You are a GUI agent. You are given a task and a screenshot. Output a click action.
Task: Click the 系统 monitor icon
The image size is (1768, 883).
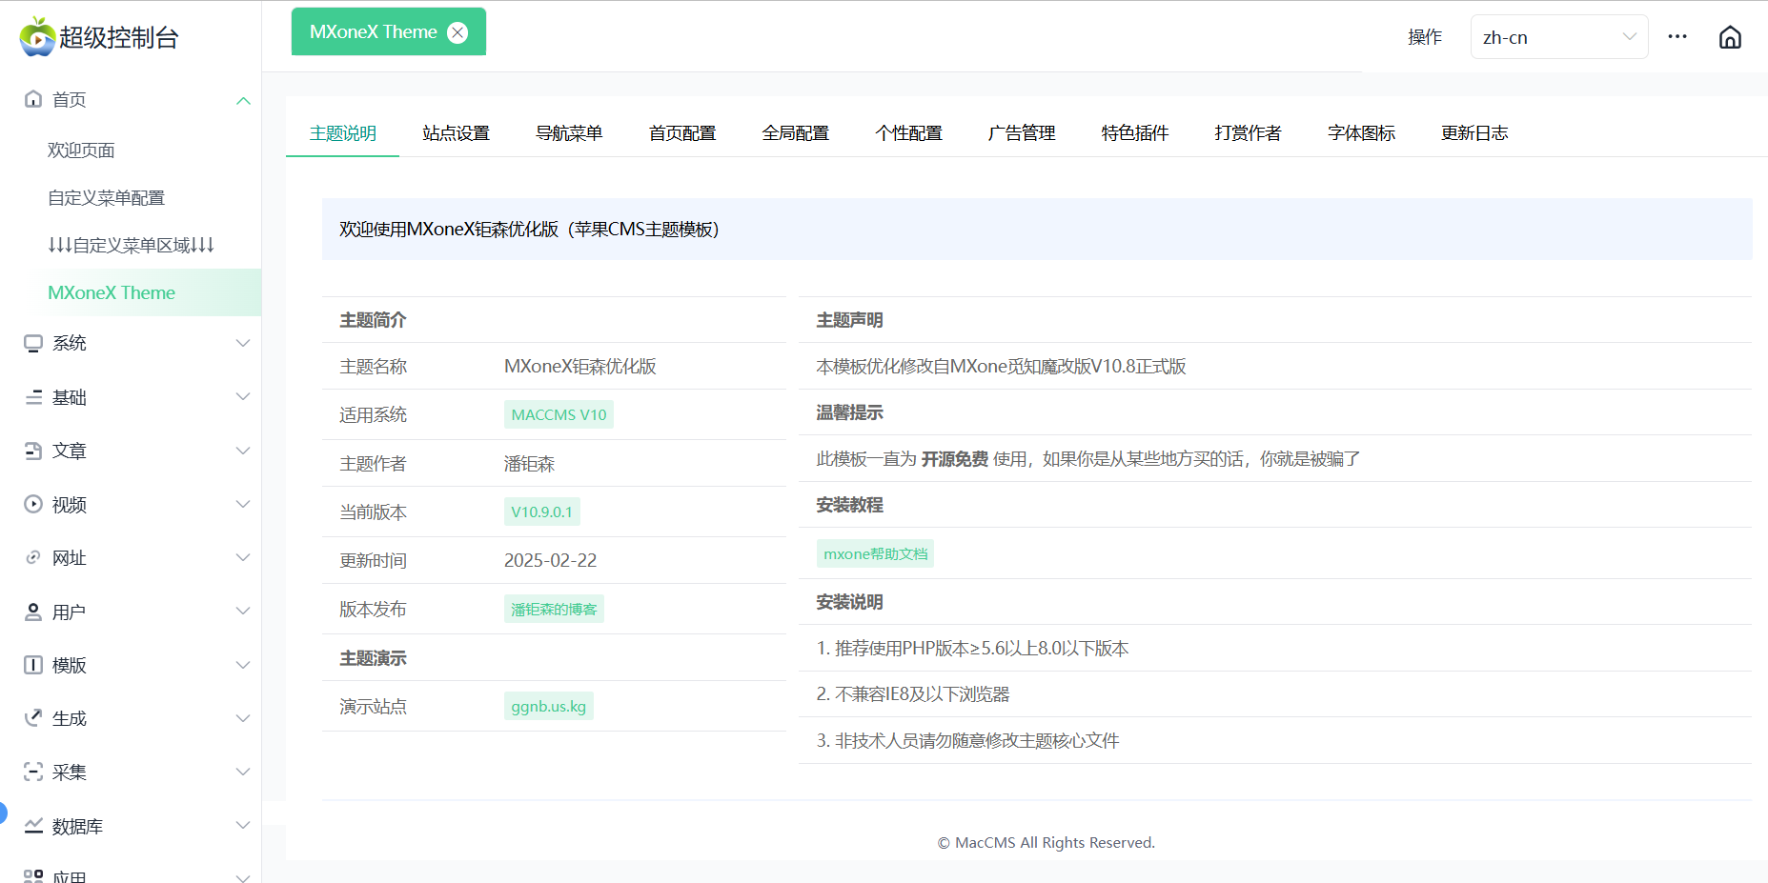click(x=33, y=343)
